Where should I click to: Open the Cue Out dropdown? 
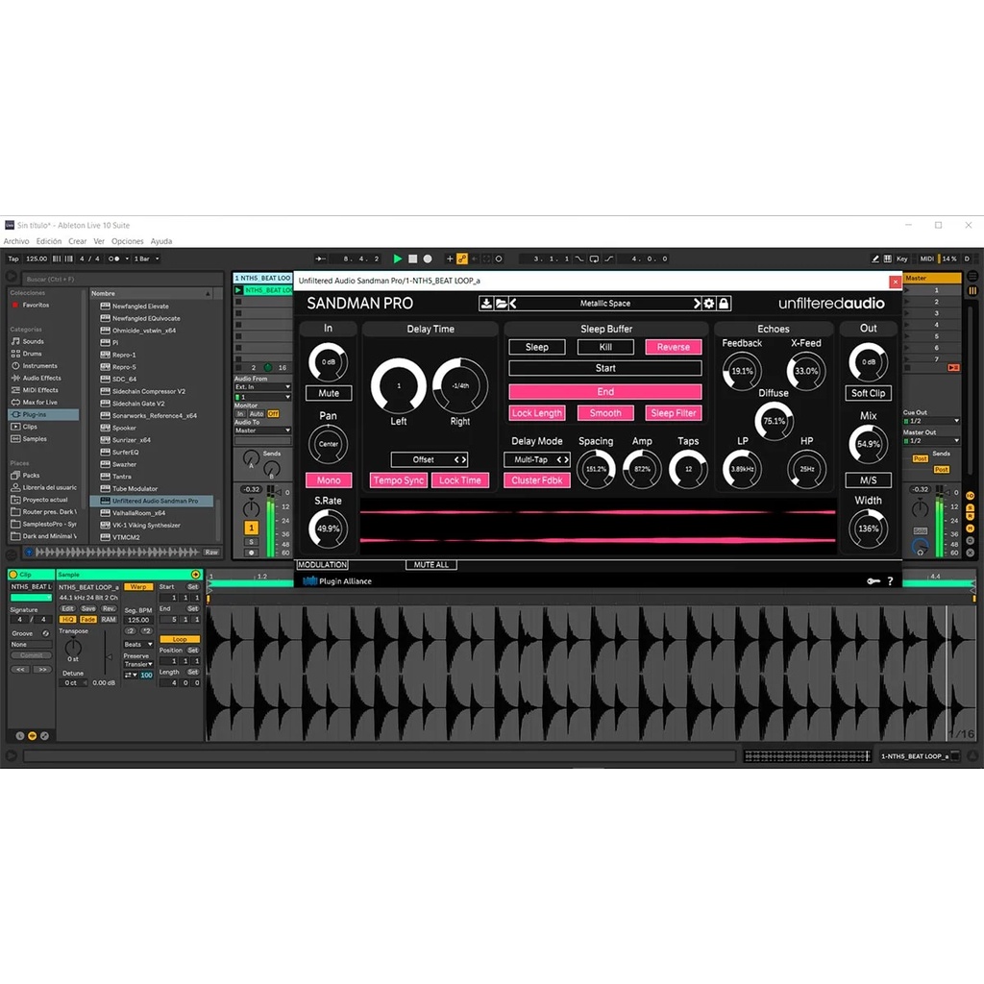click(931, 421)
